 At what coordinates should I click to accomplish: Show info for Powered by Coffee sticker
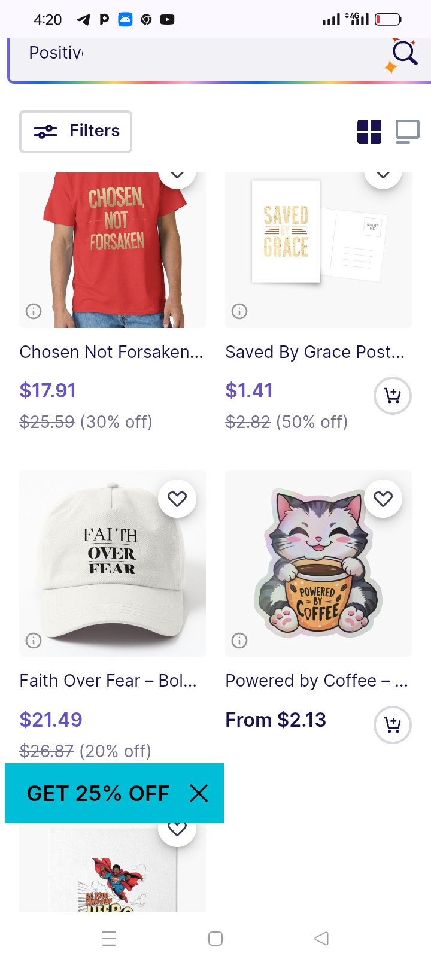[239, 641]
